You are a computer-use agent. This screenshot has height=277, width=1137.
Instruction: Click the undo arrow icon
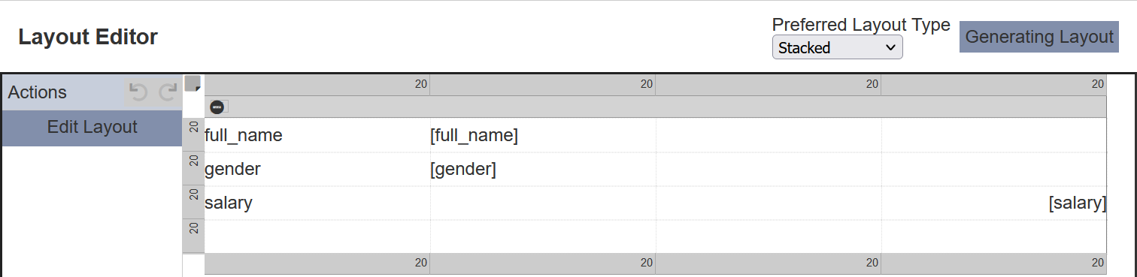pyautogui.click(x=138, y=92)
